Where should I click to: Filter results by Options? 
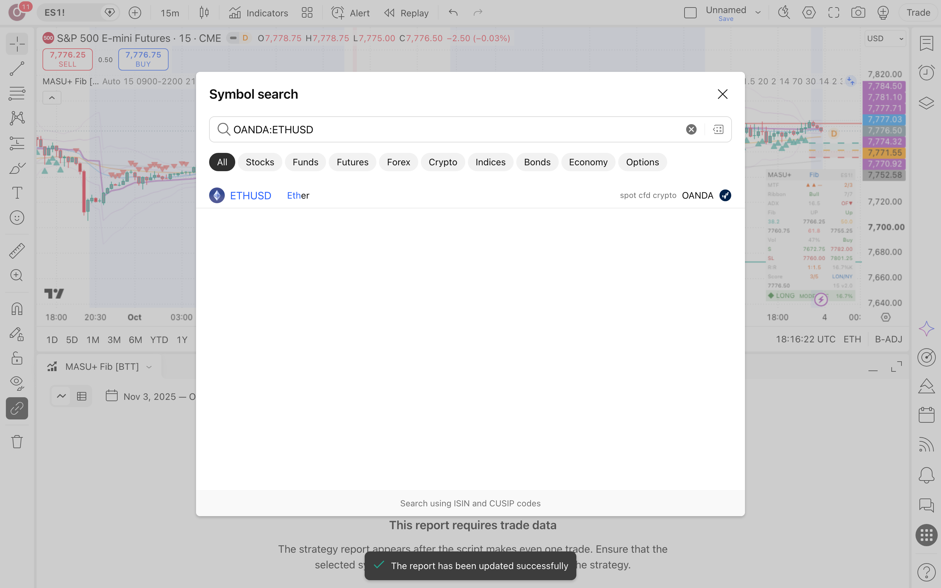[x=642, y=162]
